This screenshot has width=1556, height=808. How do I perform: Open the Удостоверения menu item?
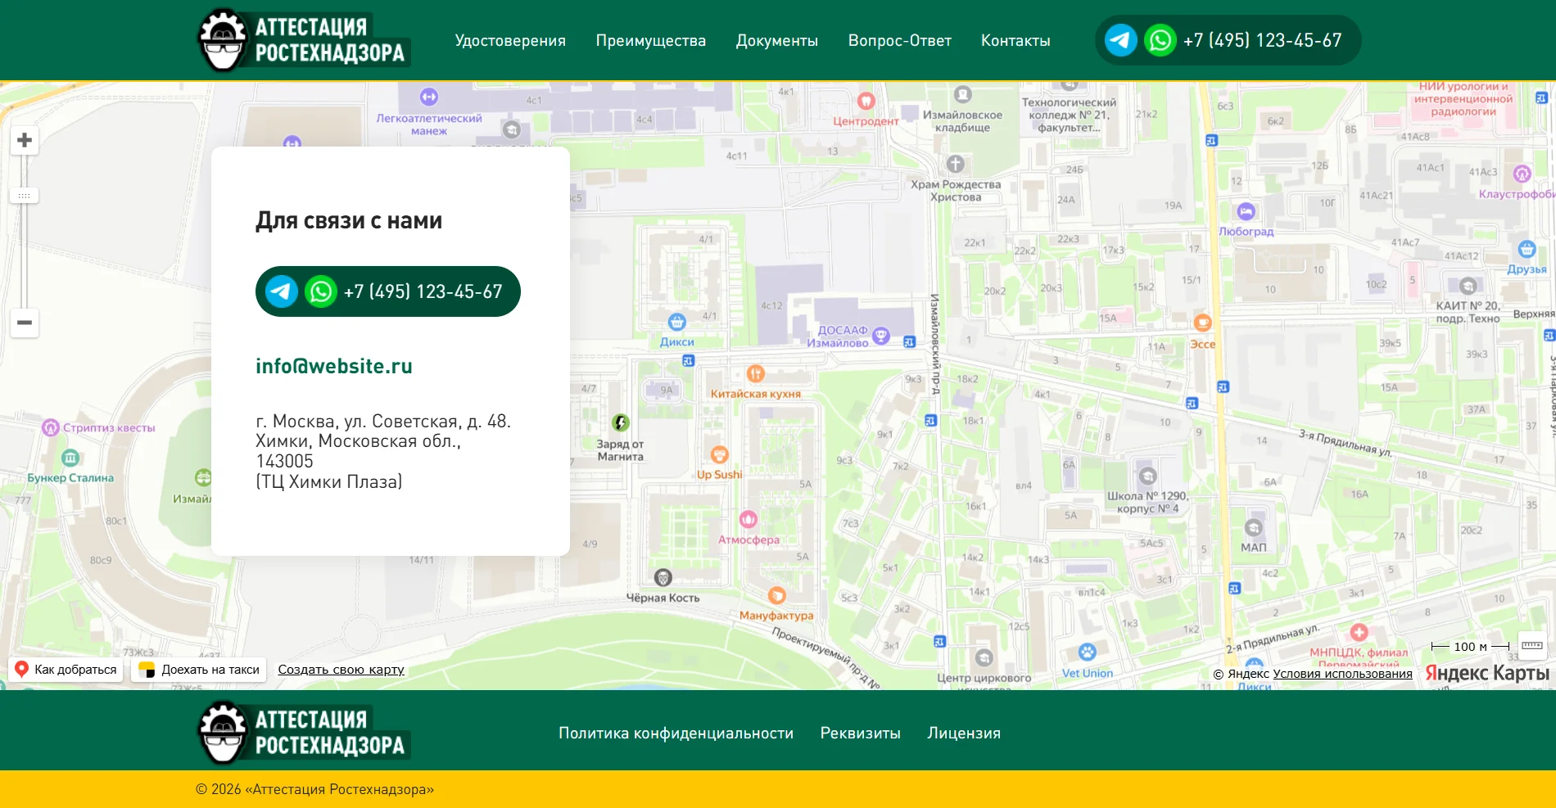510,41
